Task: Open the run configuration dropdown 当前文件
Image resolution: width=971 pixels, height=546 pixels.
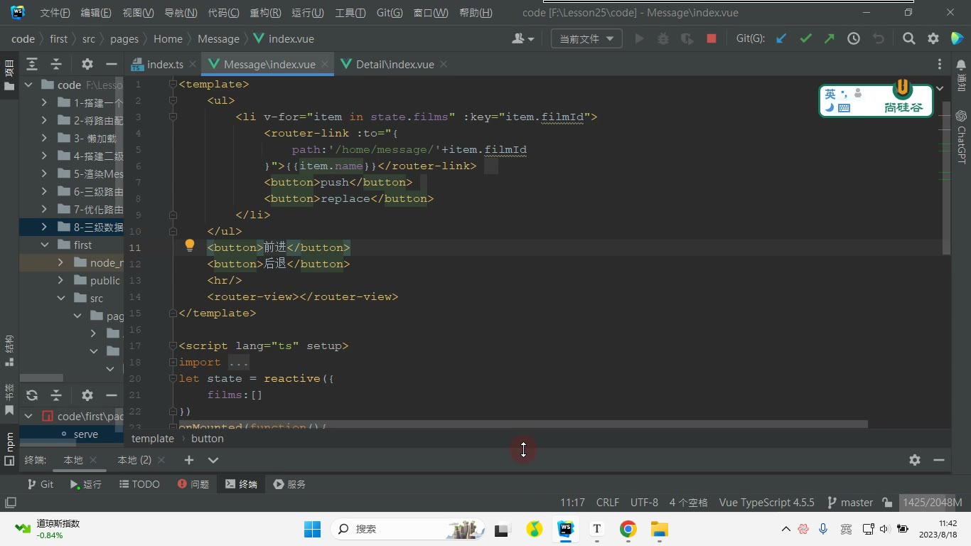Action: [x=586, y=39]
